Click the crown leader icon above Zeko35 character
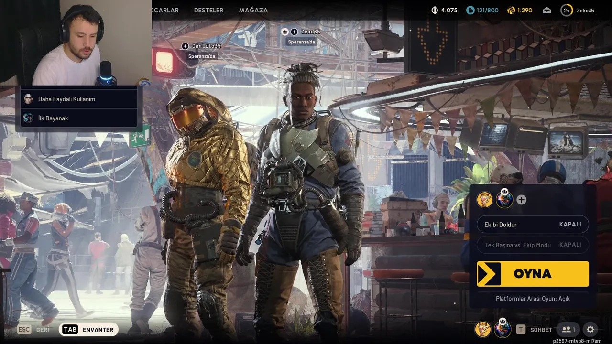 285,32
